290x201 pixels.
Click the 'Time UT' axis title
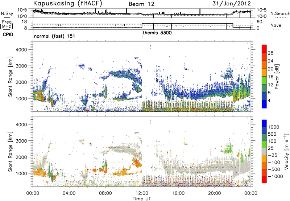tap(142, 199)
